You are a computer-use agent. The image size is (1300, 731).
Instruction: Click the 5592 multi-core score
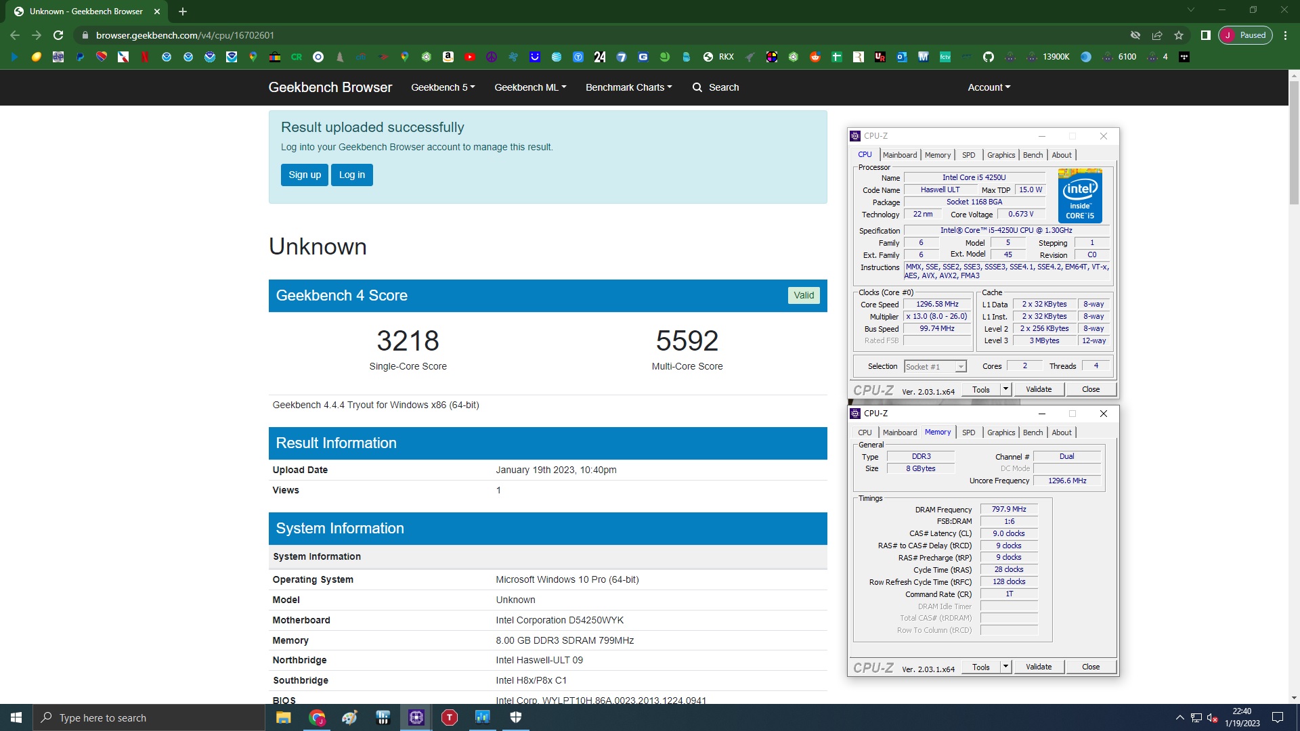[687, 340]
